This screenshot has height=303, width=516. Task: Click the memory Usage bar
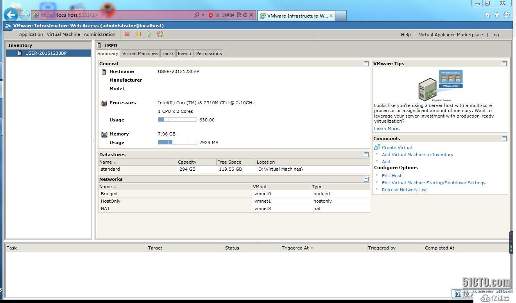[x=177, y=142]
